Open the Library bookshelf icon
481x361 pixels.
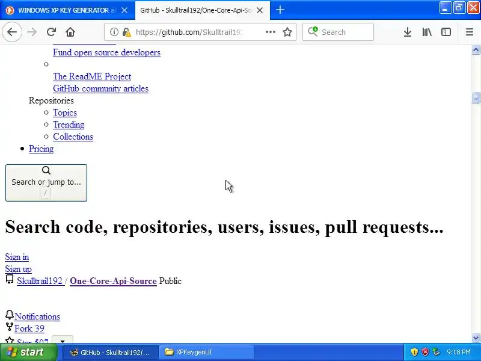[x=427, y=32]
